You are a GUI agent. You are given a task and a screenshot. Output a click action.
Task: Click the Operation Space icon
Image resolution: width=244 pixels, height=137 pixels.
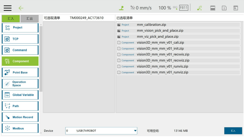tap(7, 84)
